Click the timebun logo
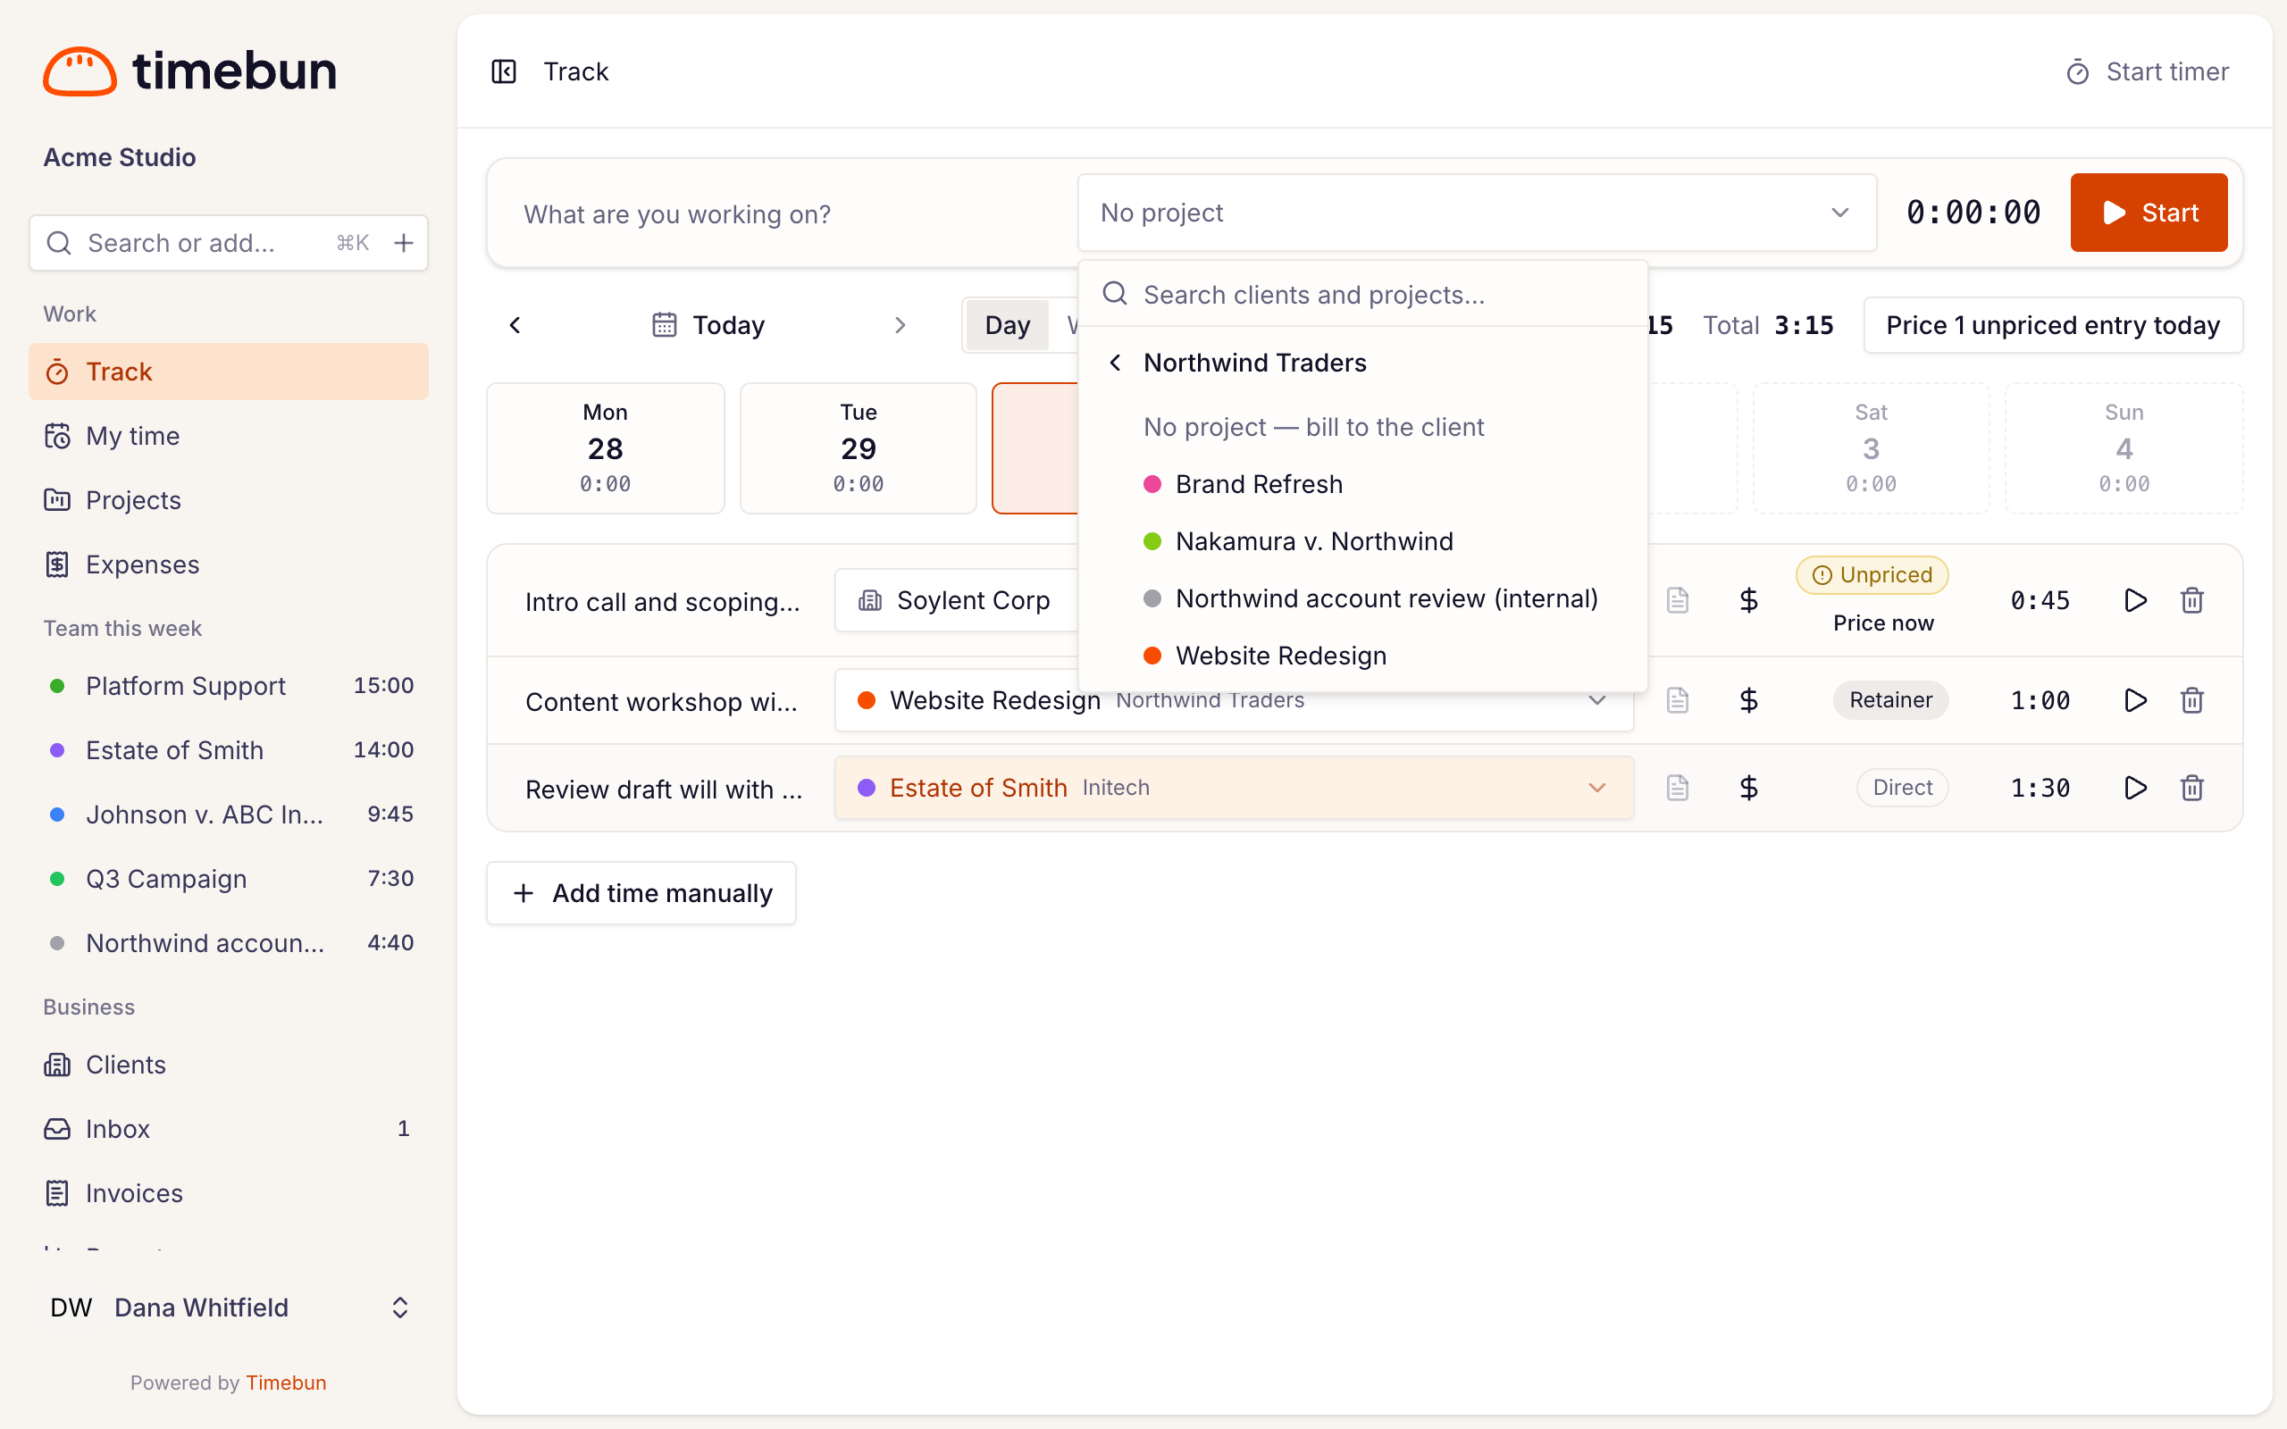Screen dimensions: 2287x1429 (190, 71)
